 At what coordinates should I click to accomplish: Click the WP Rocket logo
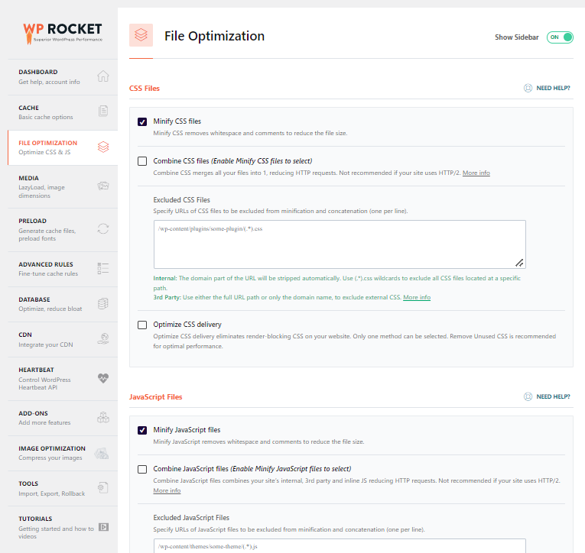[x=63, y=33]
